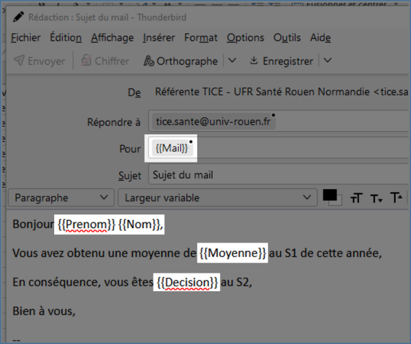The width and height of the screenshot is (411, 344).
Task: Open the Fichier menu
Action: coord(26,38)
